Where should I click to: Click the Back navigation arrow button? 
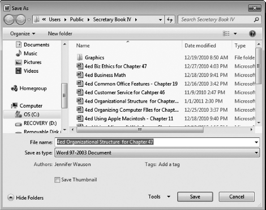click(9, 20)
